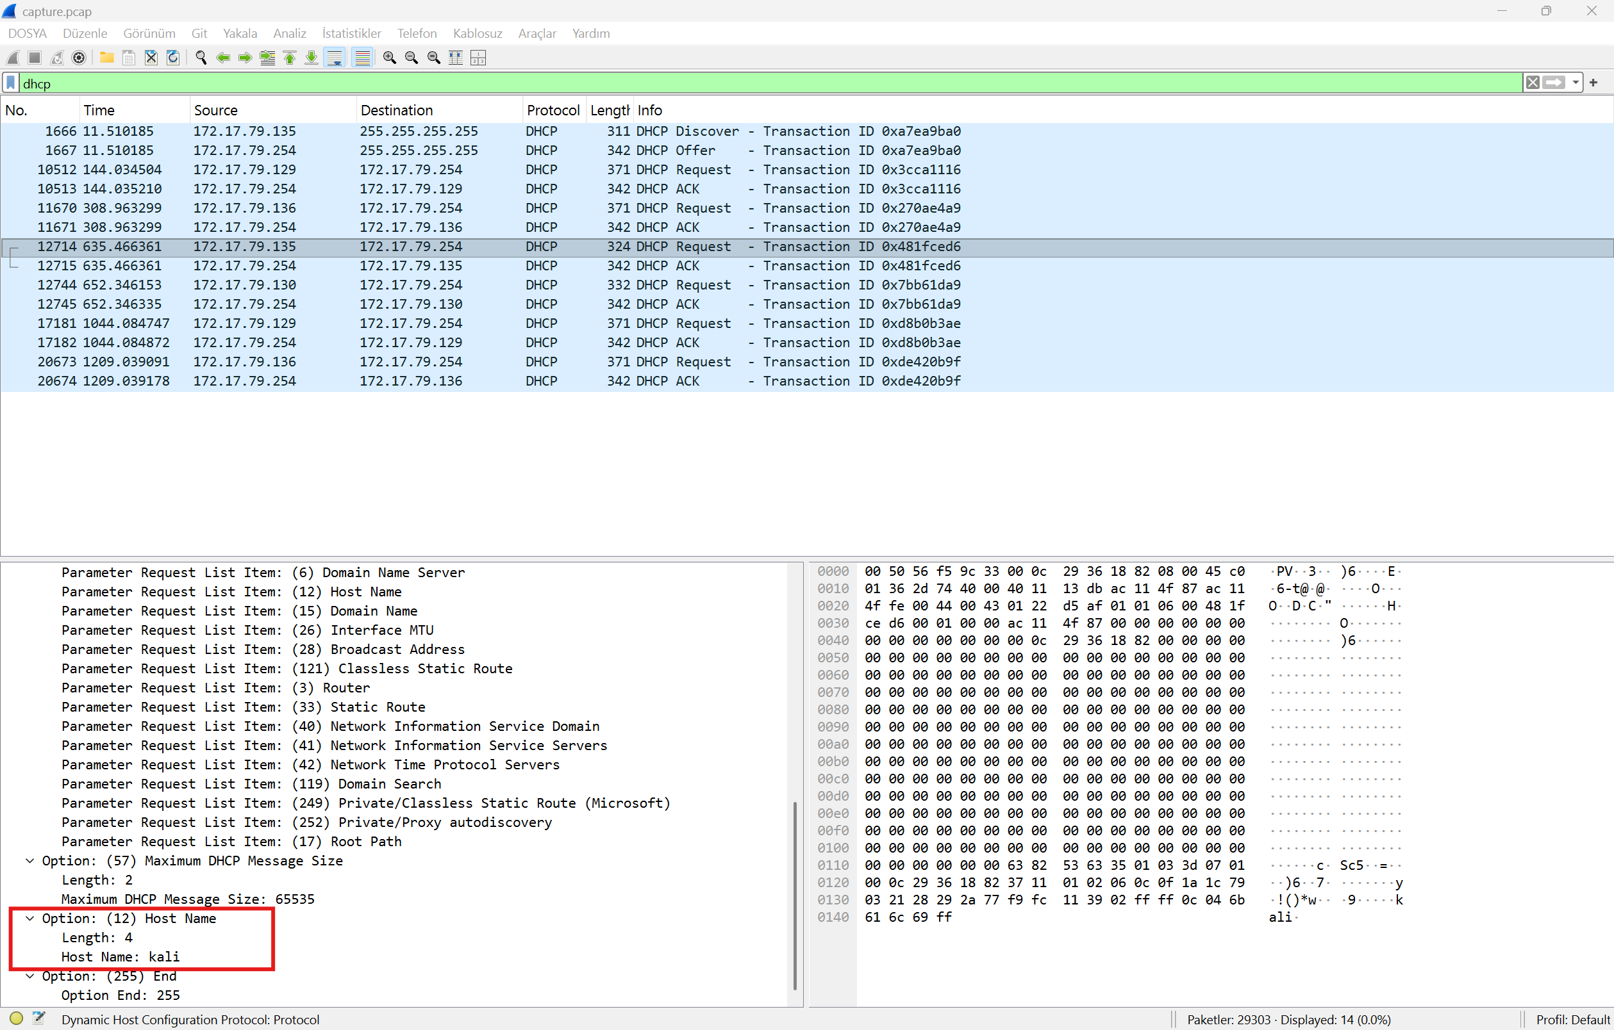Open a capture file via folder icon

click(106, 58)
